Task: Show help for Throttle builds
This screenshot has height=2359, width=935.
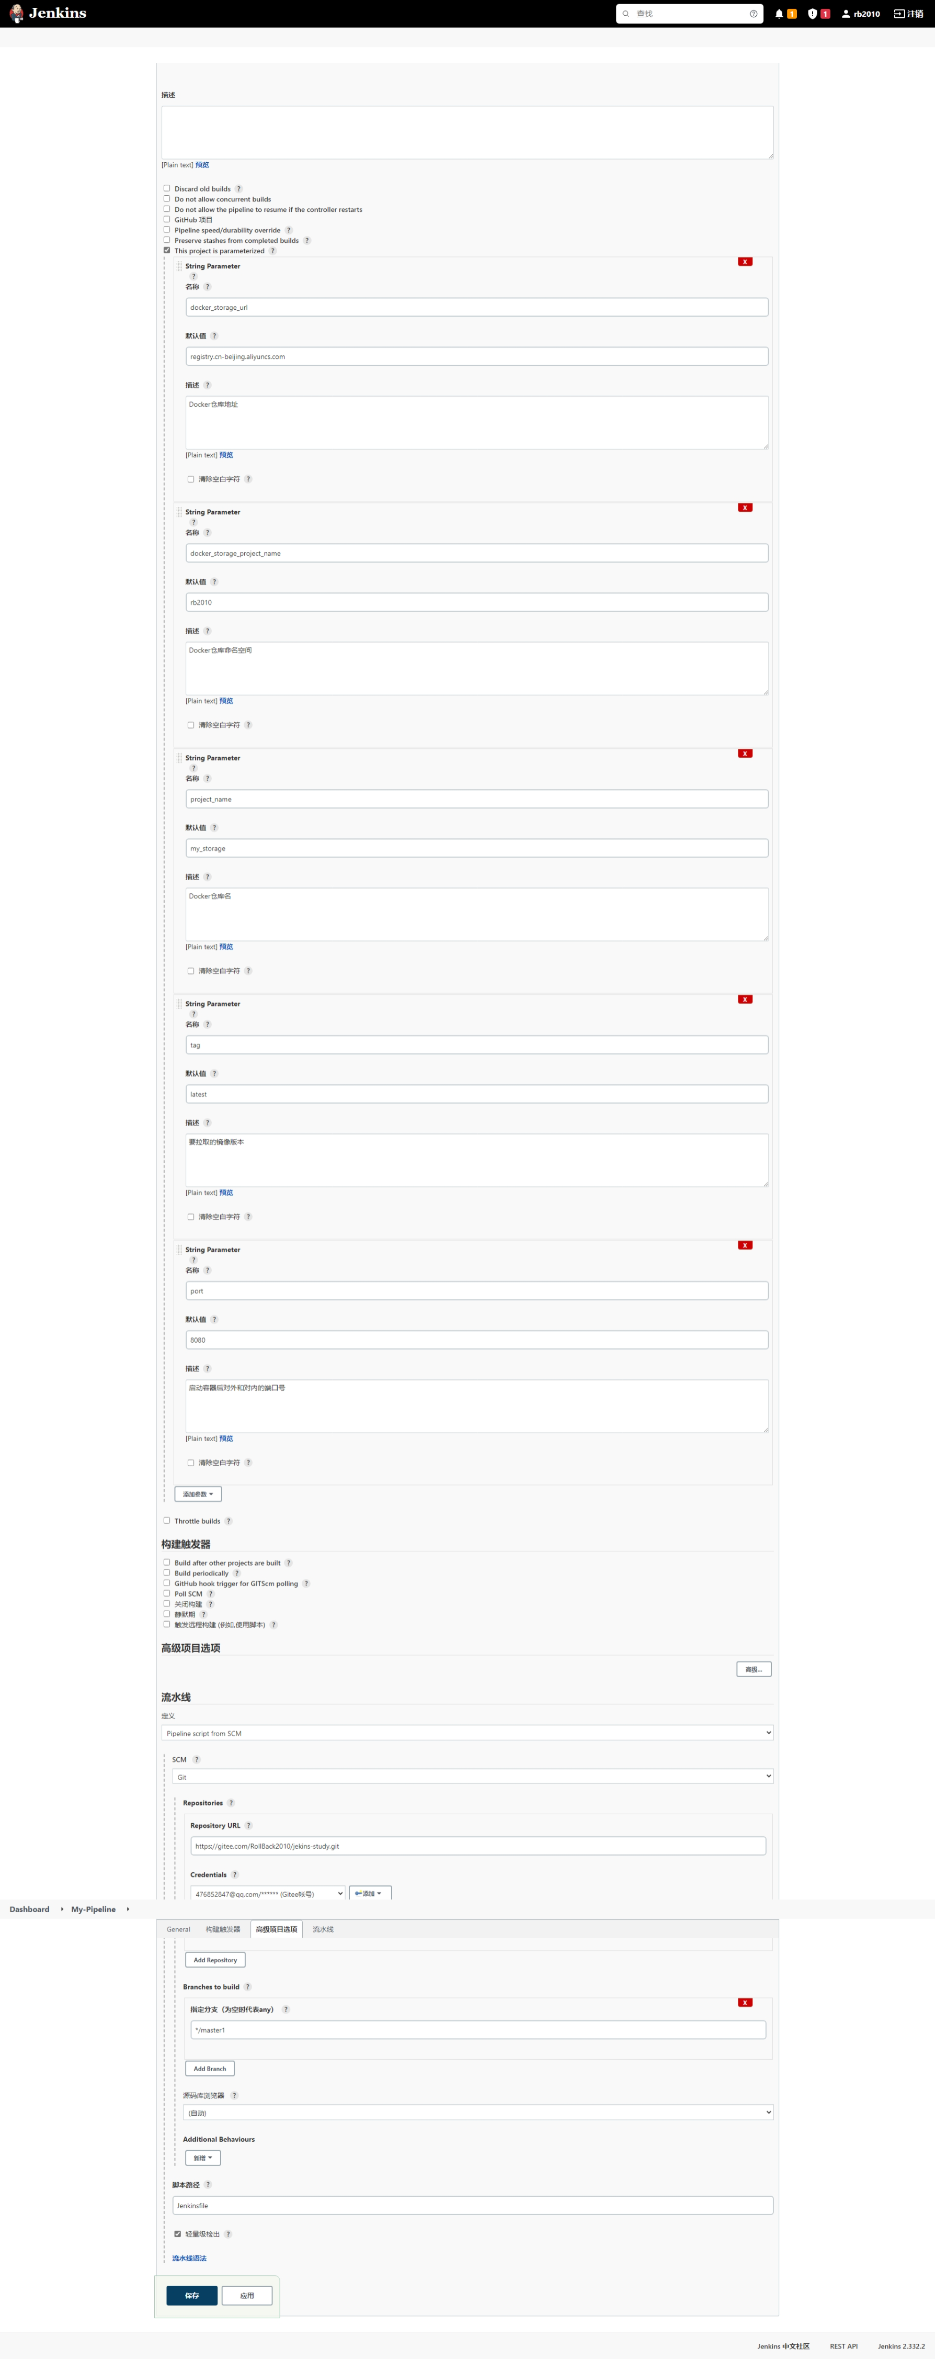Action: click(228, 1521)
